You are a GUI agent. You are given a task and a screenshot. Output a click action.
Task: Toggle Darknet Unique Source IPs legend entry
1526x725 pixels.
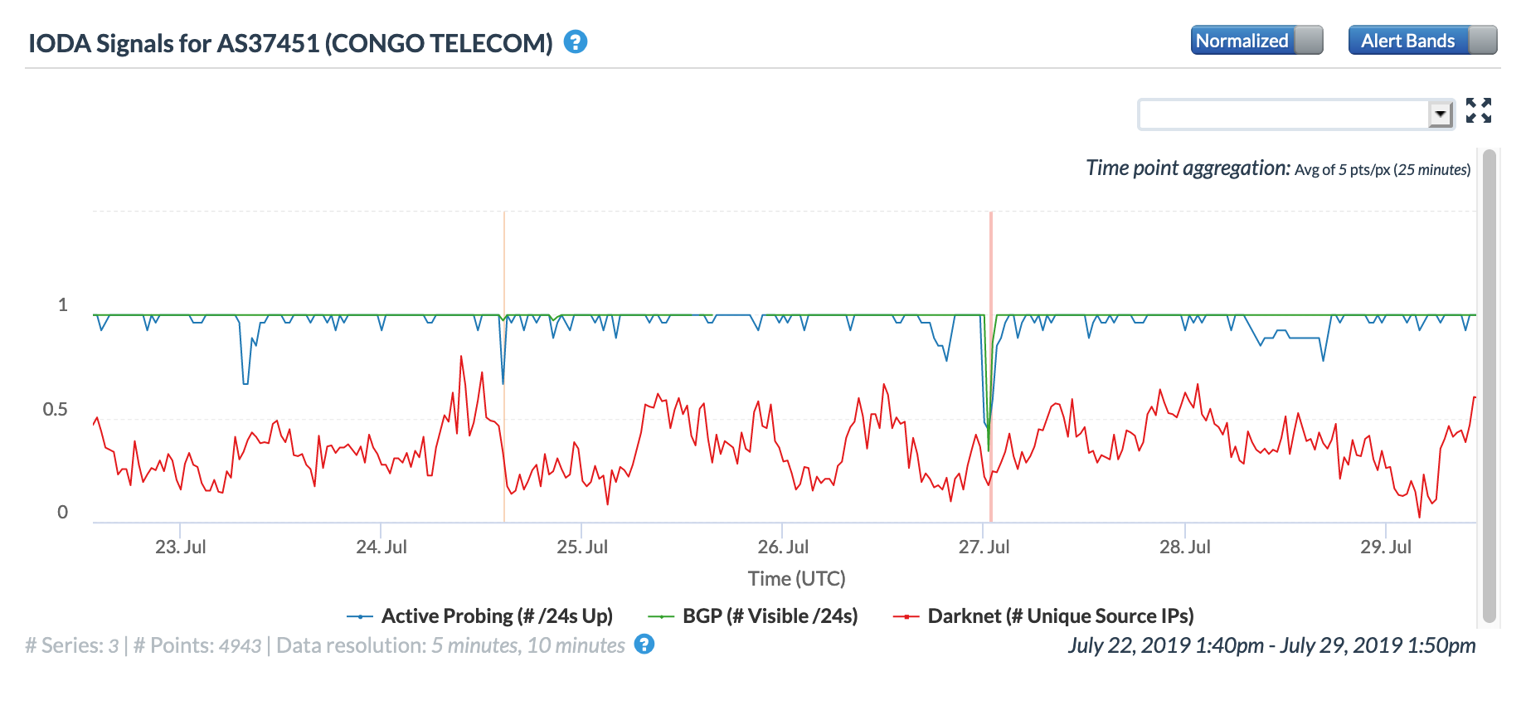1060,616
